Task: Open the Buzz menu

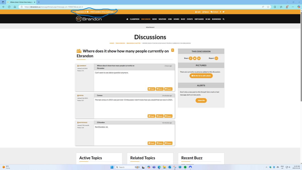Action: click(183, 19)
